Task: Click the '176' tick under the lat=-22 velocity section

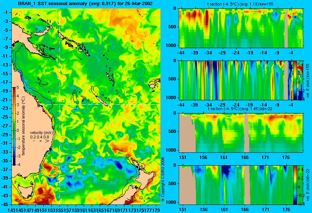Action: pyautogui.click(x=286, y=209)
